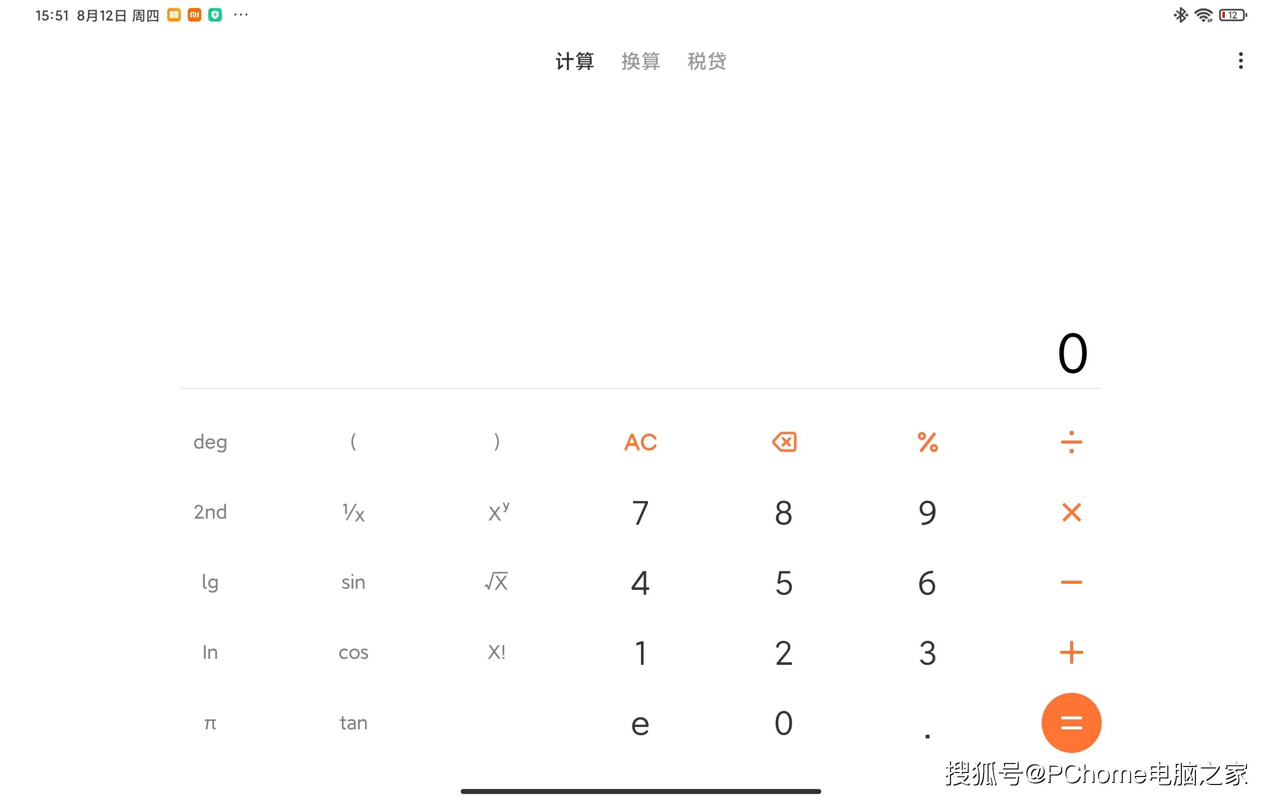Click the percentage % operator
This screenshot has height=801, width=1282.
pyautogui.click(x=926, y=442)
